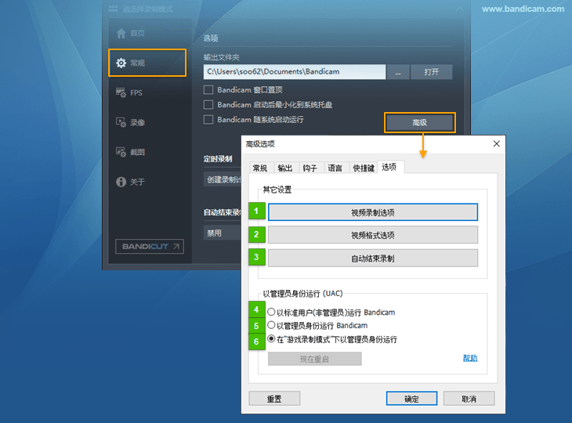This screenshot has height=423, width=572.
Task: Confirm with the 确定 button
Action: pos(412,399)
